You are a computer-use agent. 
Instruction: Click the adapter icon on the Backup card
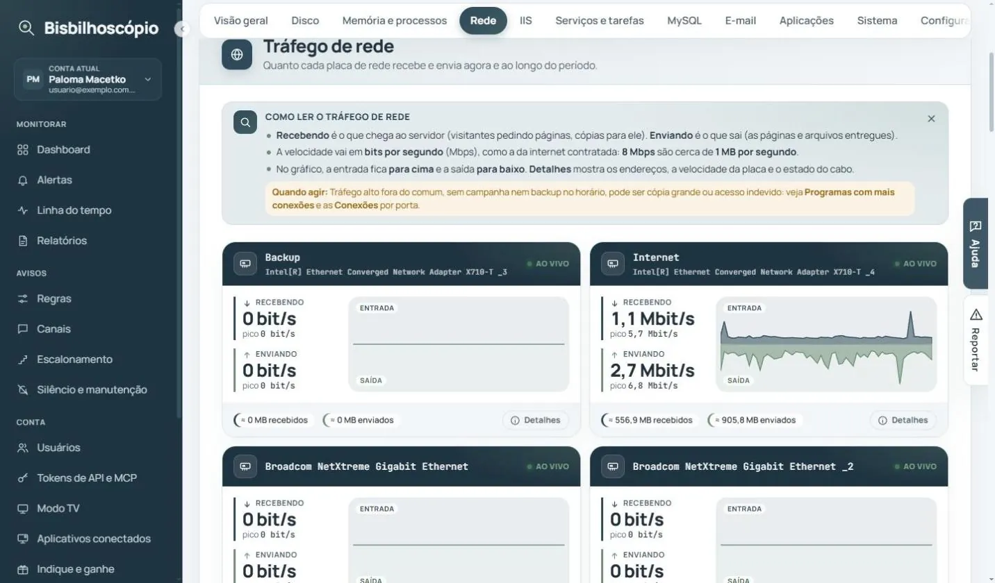(245, 264)
